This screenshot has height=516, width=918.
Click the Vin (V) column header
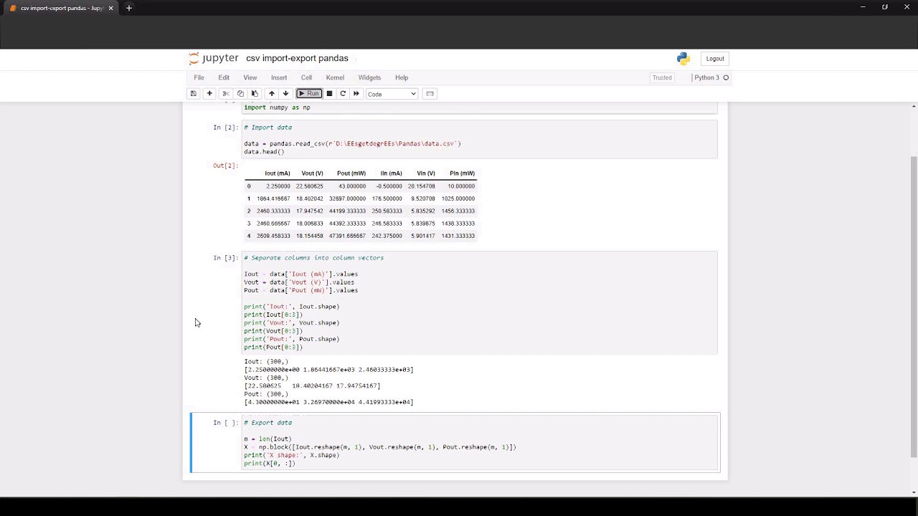point(426,173)
